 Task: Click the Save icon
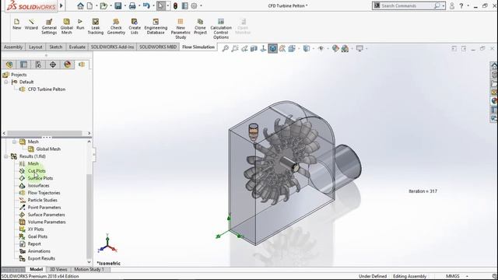pyautogui.click(x=117, y=5)
